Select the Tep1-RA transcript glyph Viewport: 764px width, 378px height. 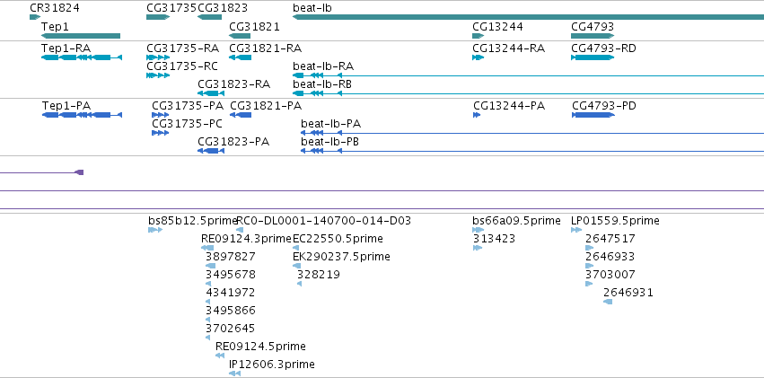[x=82, y=57]
